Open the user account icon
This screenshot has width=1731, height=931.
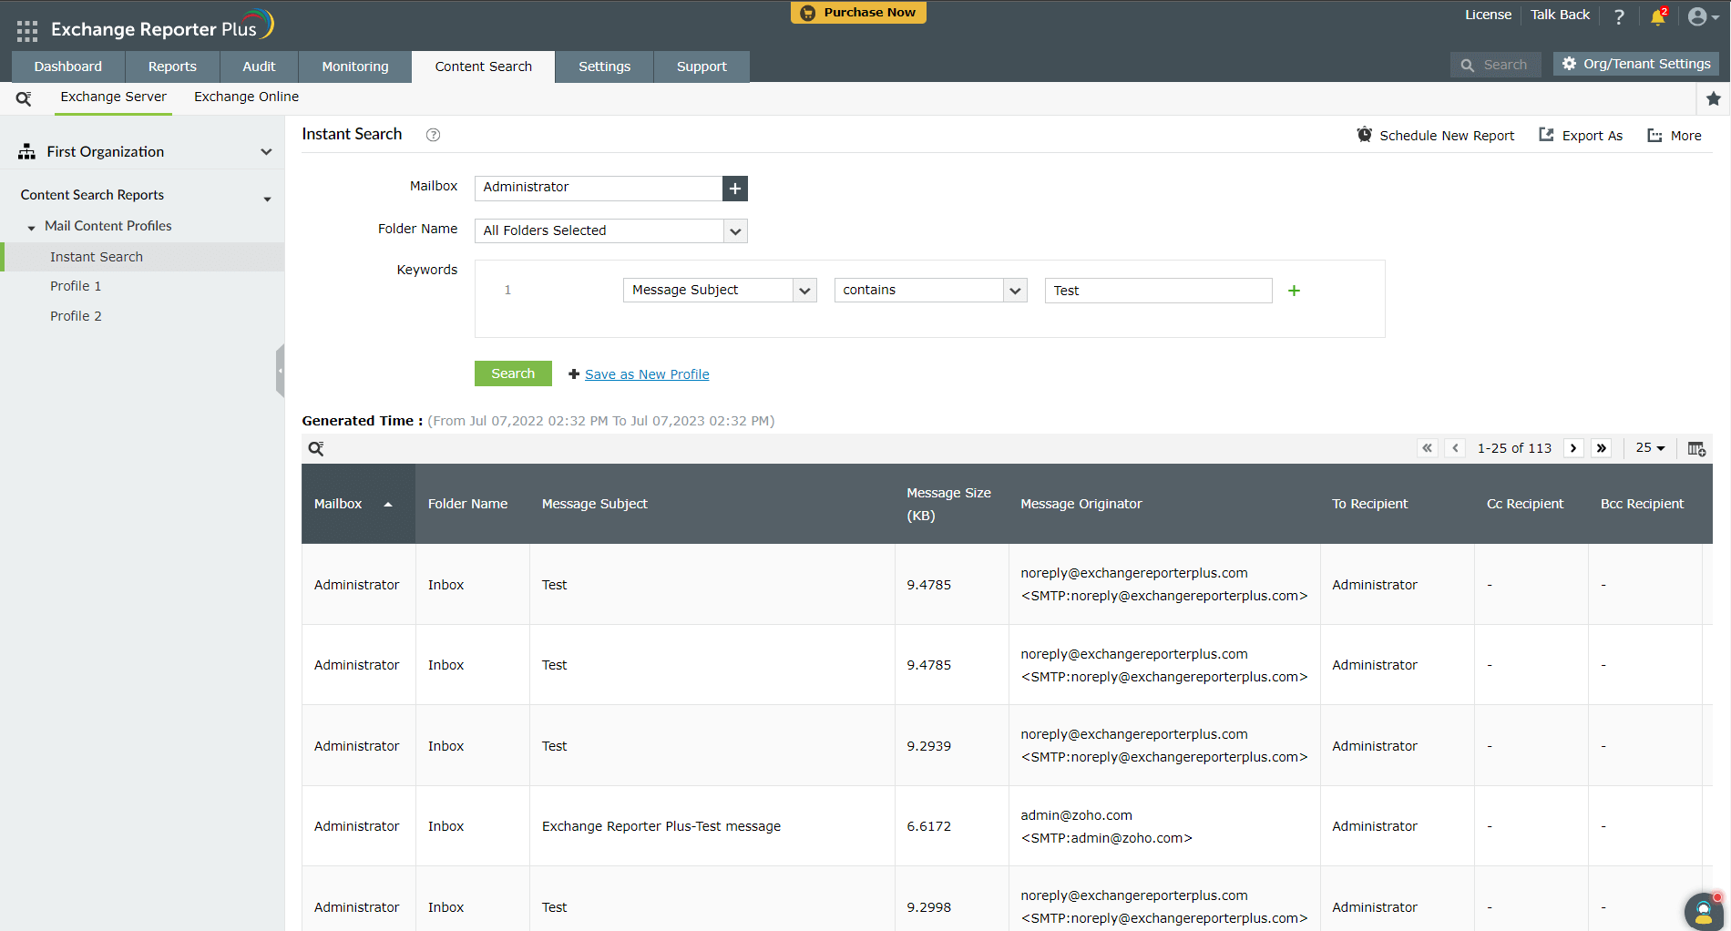point(1697,16)
